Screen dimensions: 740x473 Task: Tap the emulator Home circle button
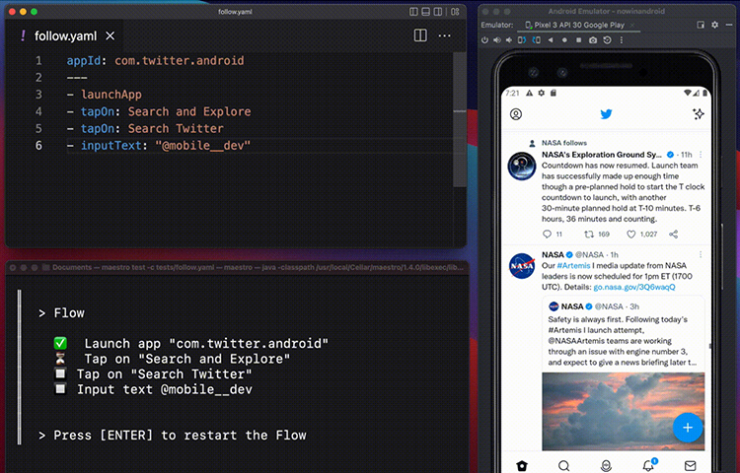point(564,40)
